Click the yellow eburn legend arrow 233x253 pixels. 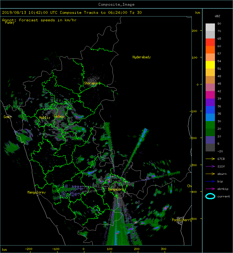[x=210, y=174]
